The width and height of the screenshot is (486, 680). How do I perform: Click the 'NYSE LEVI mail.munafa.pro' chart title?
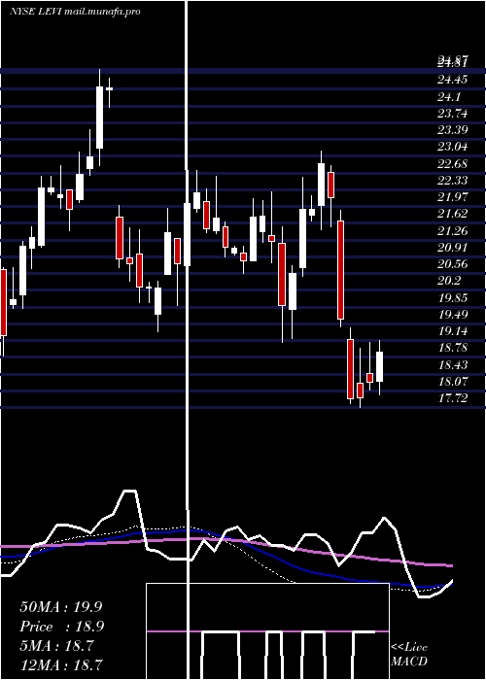75,12
